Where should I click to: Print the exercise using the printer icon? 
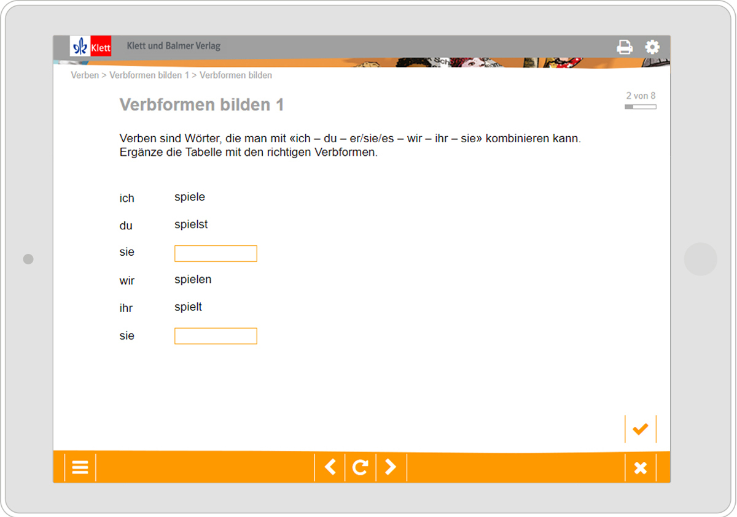click(625, 46)
